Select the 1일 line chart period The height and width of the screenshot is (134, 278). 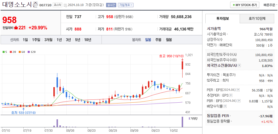(25, 40)
